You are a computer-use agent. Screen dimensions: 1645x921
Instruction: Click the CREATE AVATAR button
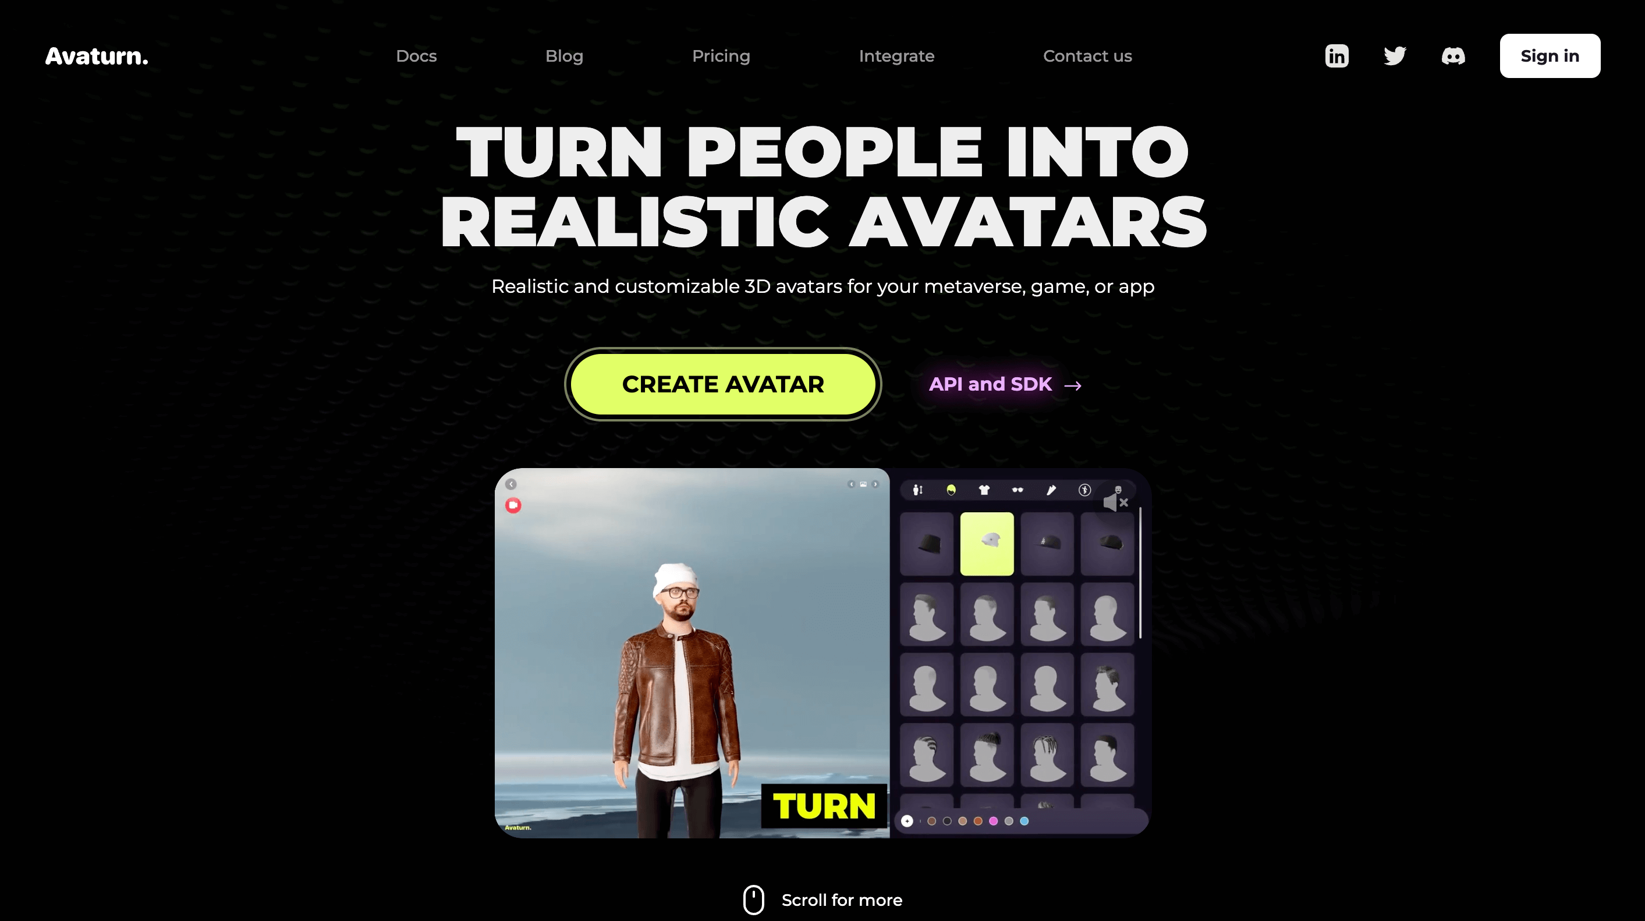click(723, 384)
